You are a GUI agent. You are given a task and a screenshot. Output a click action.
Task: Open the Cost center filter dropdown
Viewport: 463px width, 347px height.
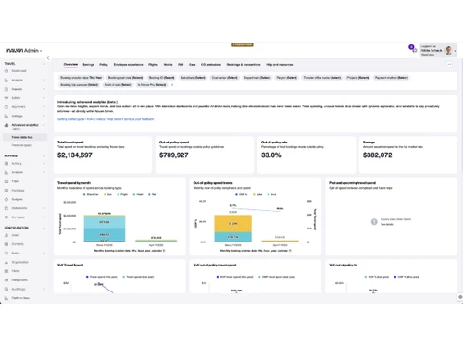pos(224,78)
